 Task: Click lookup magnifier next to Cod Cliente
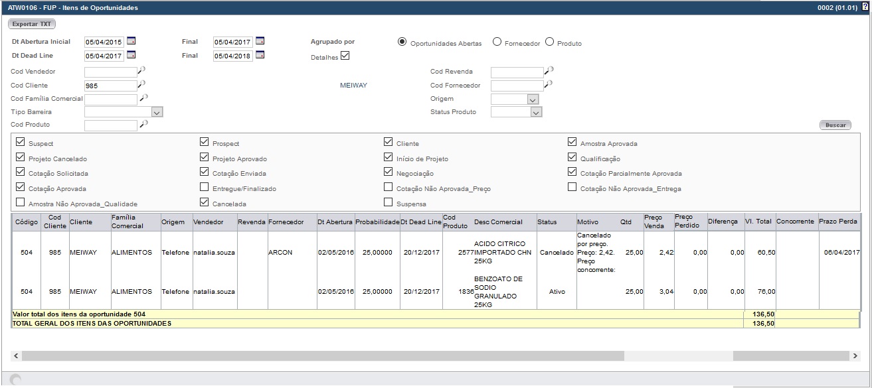(x=141, y=84)
